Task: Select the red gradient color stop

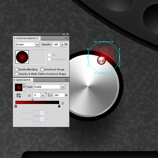Action: [16, 106]
